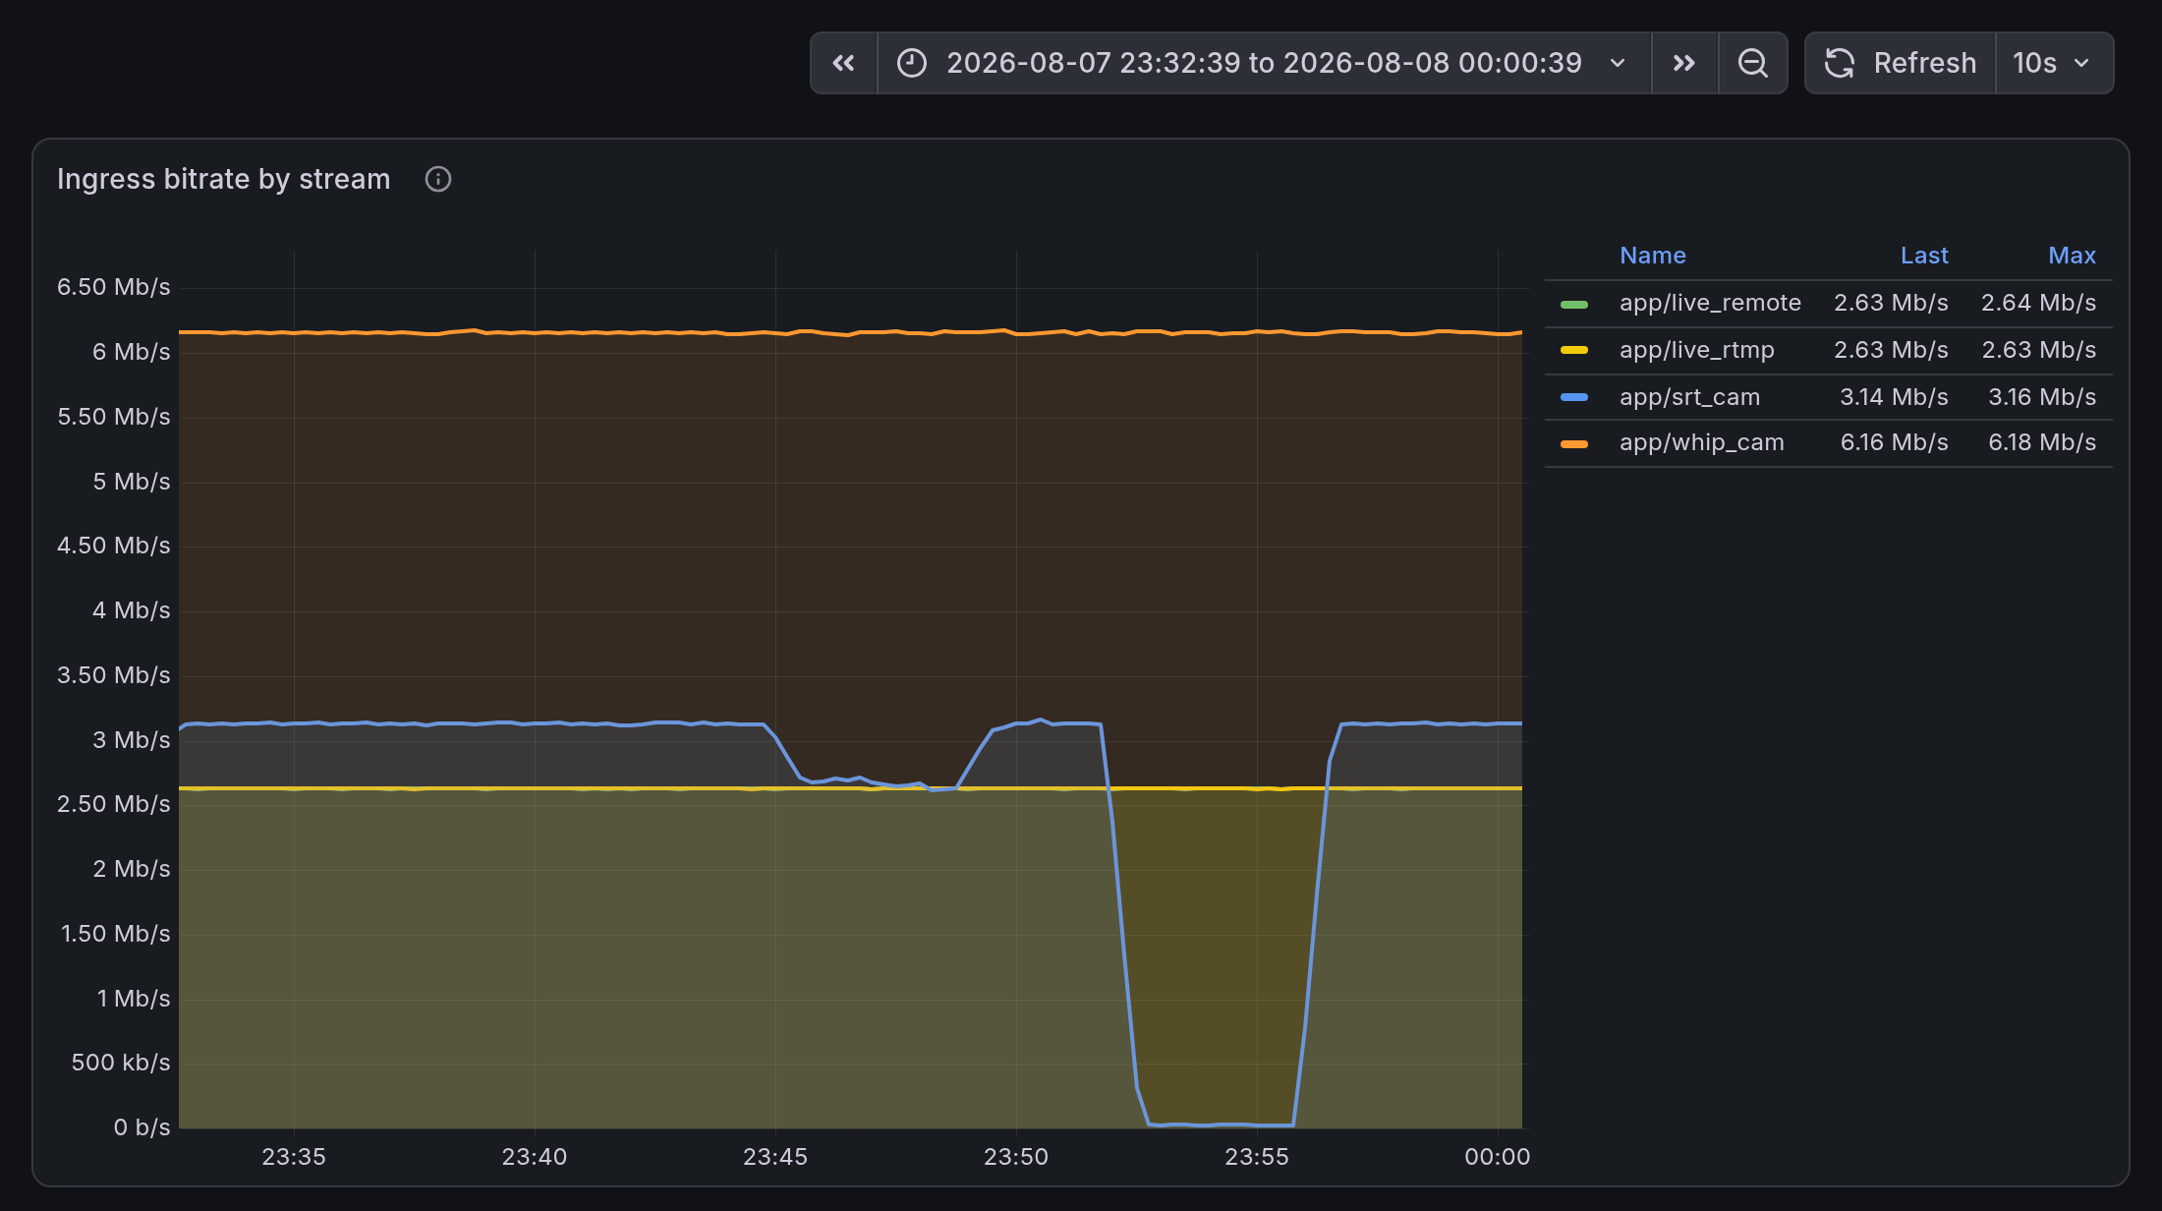Shift time range backward with double-left arrows

pos(843,63)
